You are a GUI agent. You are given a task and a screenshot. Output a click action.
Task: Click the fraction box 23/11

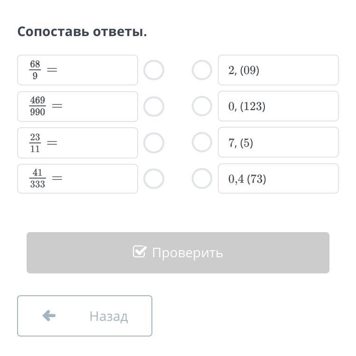coord(77,143)
